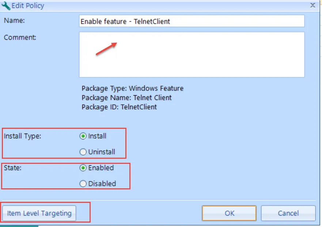Switch State to Disabled

83,184
